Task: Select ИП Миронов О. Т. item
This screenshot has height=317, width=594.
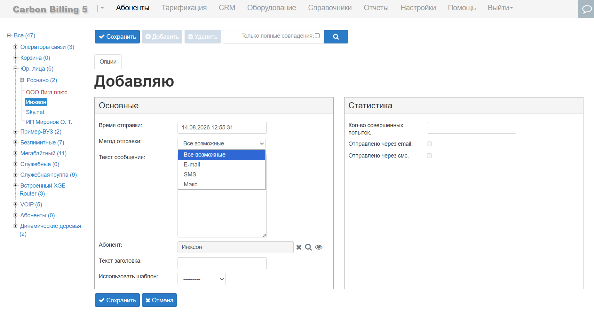Action: point(49,122)
